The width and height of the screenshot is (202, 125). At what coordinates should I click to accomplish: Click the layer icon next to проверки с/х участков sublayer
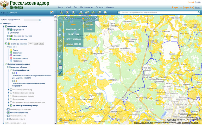(x=11, y=36)
